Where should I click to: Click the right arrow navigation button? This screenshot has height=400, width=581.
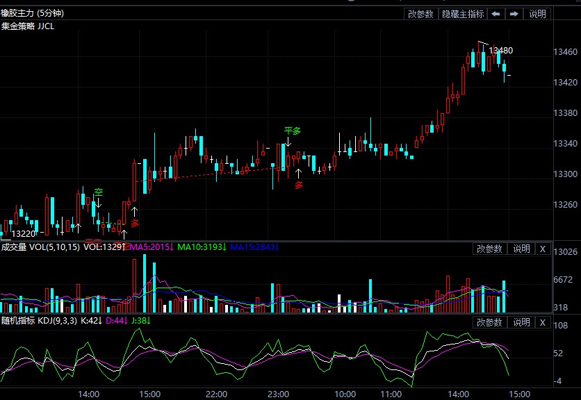(514, 14)
